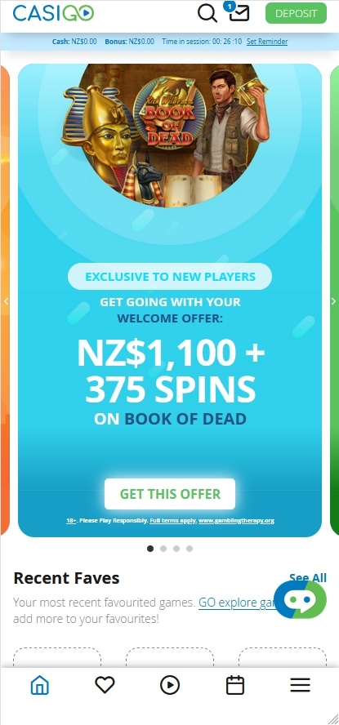Open the hamburger menu in bottom bar
The image size is (339, 725).
pos(300,685)
